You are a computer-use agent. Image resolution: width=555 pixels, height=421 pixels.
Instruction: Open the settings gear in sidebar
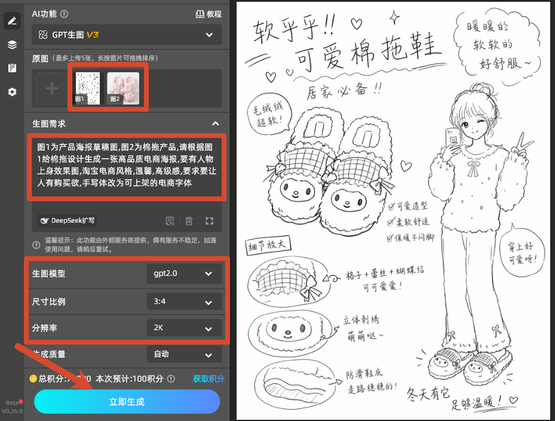click(12, 92)
